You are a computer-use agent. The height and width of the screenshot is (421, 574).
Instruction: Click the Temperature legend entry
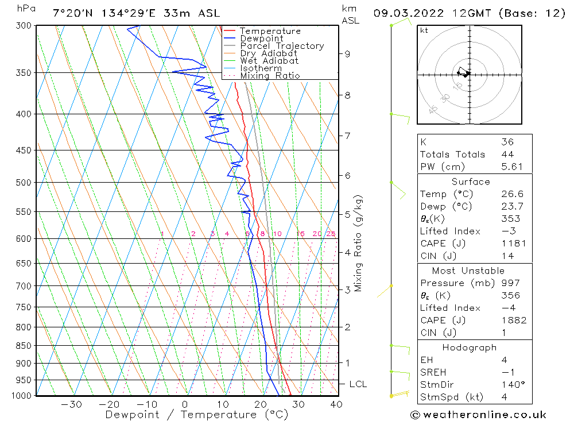tap(270, 31)
